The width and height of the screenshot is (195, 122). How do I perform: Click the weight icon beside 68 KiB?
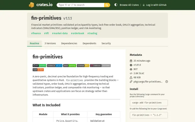coord(131,77)
